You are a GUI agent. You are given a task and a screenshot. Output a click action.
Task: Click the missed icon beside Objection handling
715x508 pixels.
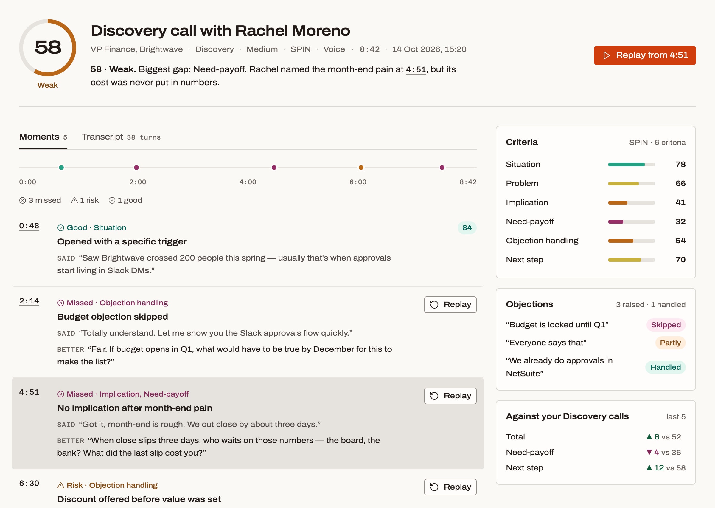(61, 303)
